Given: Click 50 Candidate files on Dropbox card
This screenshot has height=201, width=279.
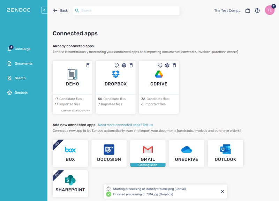Looking at the screenshot, I should pyautogui.click(x=112, y=99).
